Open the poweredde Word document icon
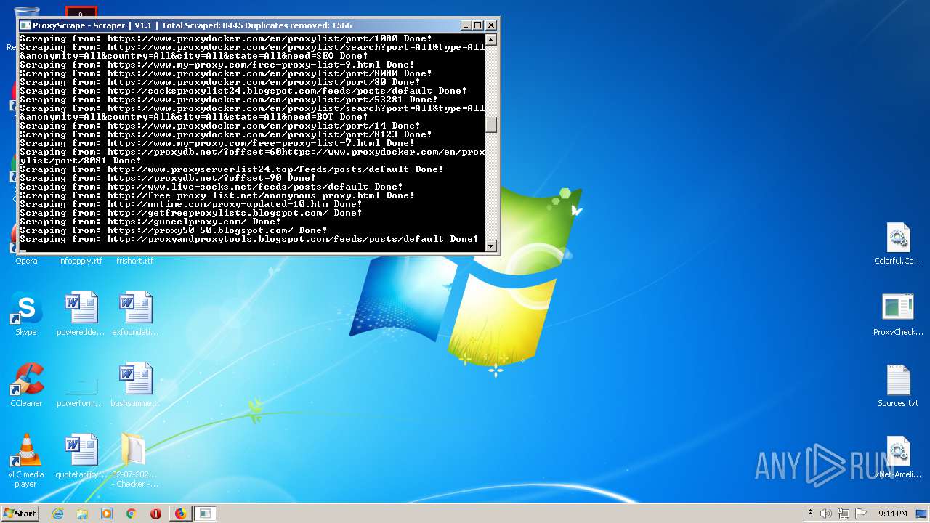Screen dimensions: 930x523 81,314
